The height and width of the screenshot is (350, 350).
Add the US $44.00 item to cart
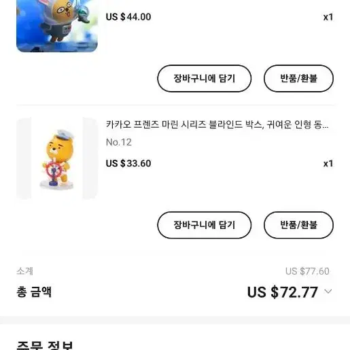pyautogui.click(x=205, y=78)
